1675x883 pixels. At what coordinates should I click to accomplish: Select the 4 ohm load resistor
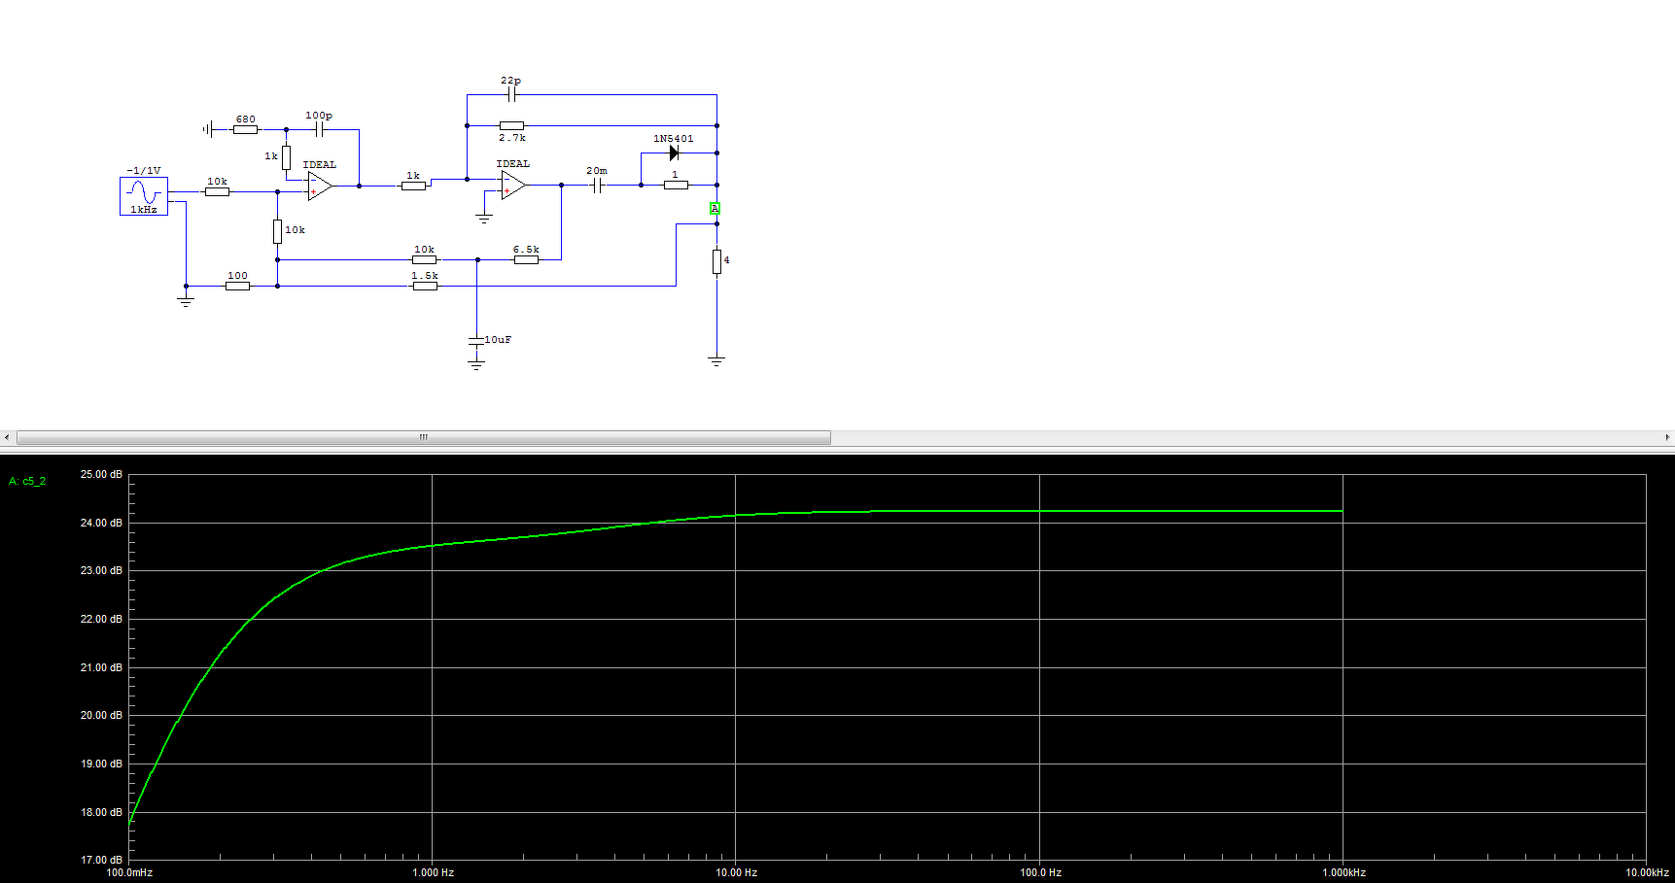716,261
